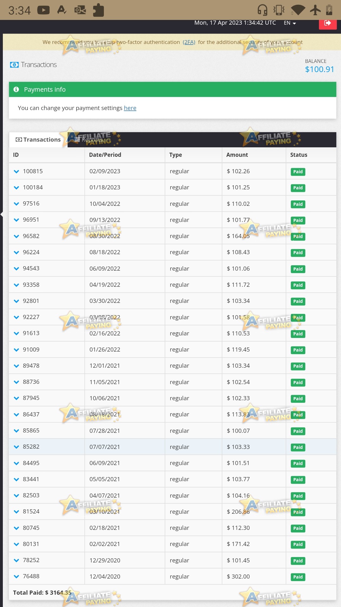Viewport: 341px width, 607px height.
Task: Expand transaction 96582 row chevron
Action: [16, 236]
